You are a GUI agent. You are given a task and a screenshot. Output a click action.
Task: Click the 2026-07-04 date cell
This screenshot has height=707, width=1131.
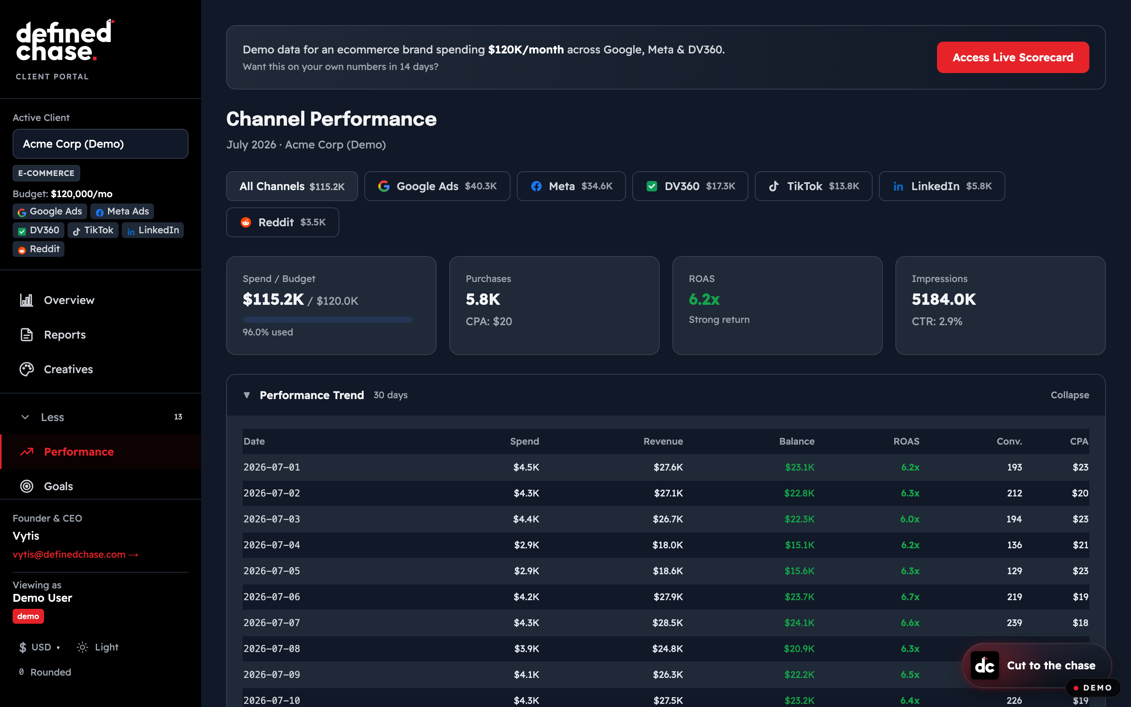coord(271,545)
